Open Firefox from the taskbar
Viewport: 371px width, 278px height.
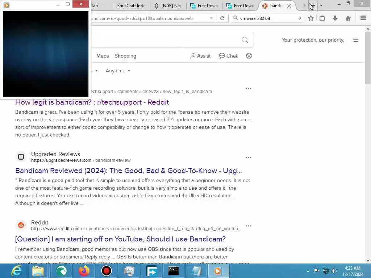pos(84,271)
